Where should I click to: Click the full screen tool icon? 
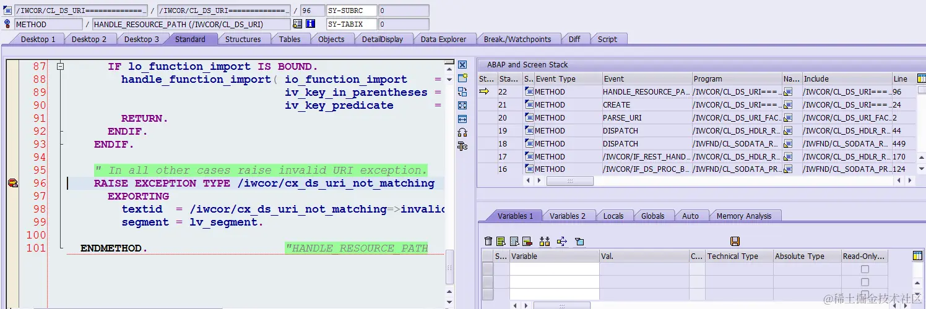(462, 106)
